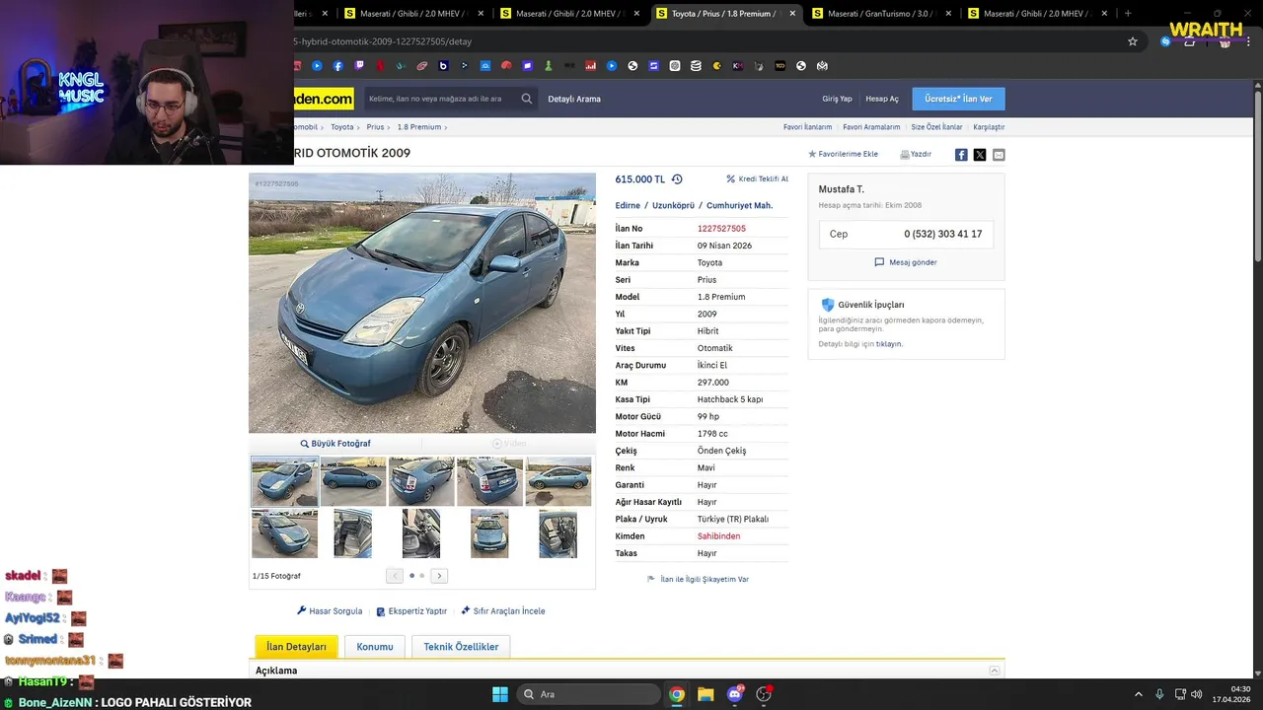Open Favori İlanlarım link
Viewport: 1263px width, 710px height.
pyautogui.click(x=807, y=127)
